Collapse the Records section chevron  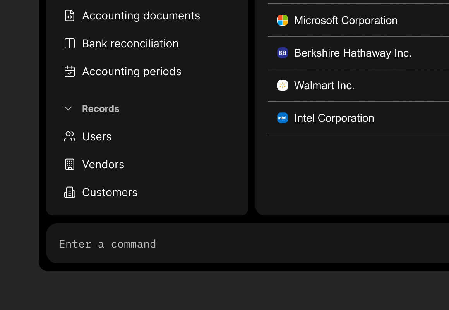tap(68, 108)
